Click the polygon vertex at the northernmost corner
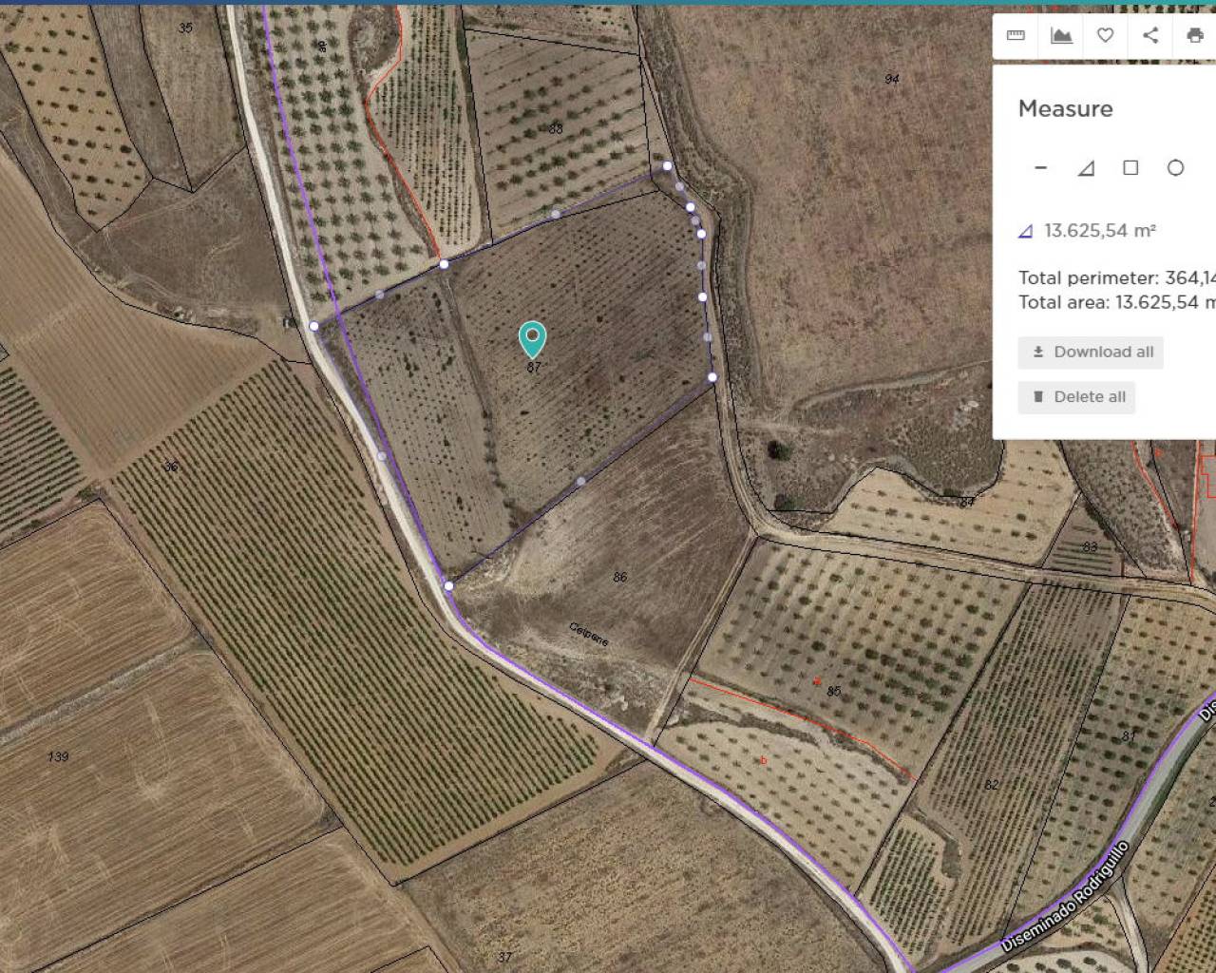The height and width of the screenshot is (973, 1216). (668, 166)
